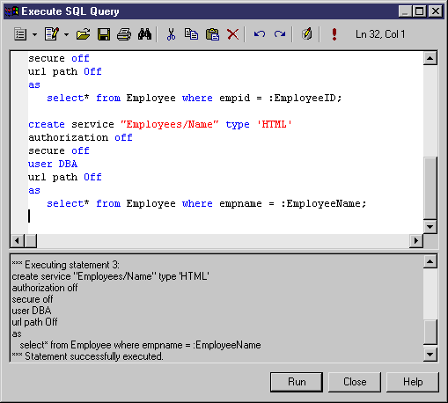Click the editor menu list icon
The height and width of the screenshot is (403, 448).
[20, 34]
